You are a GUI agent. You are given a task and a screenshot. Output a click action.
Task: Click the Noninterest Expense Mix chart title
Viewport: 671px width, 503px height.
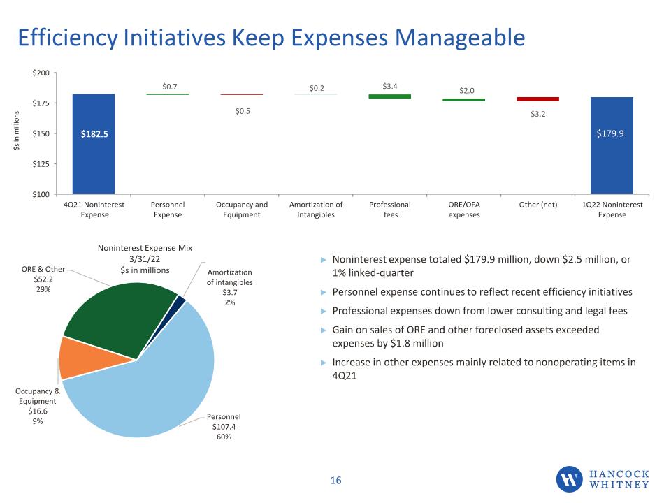(145, 259)
